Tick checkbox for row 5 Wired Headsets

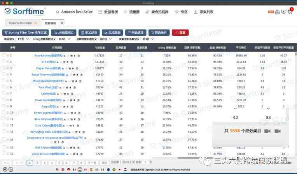pos(3,81)
